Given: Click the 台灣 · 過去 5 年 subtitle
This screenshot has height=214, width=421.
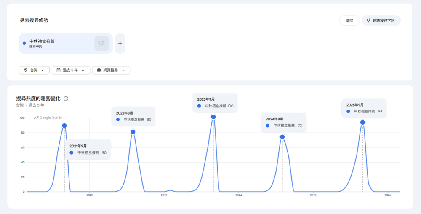Looking at the screenshot, I should click(30, 105).
